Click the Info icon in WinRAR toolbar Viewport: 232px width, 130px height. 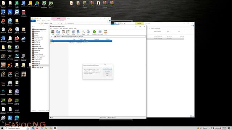point(88,32)
